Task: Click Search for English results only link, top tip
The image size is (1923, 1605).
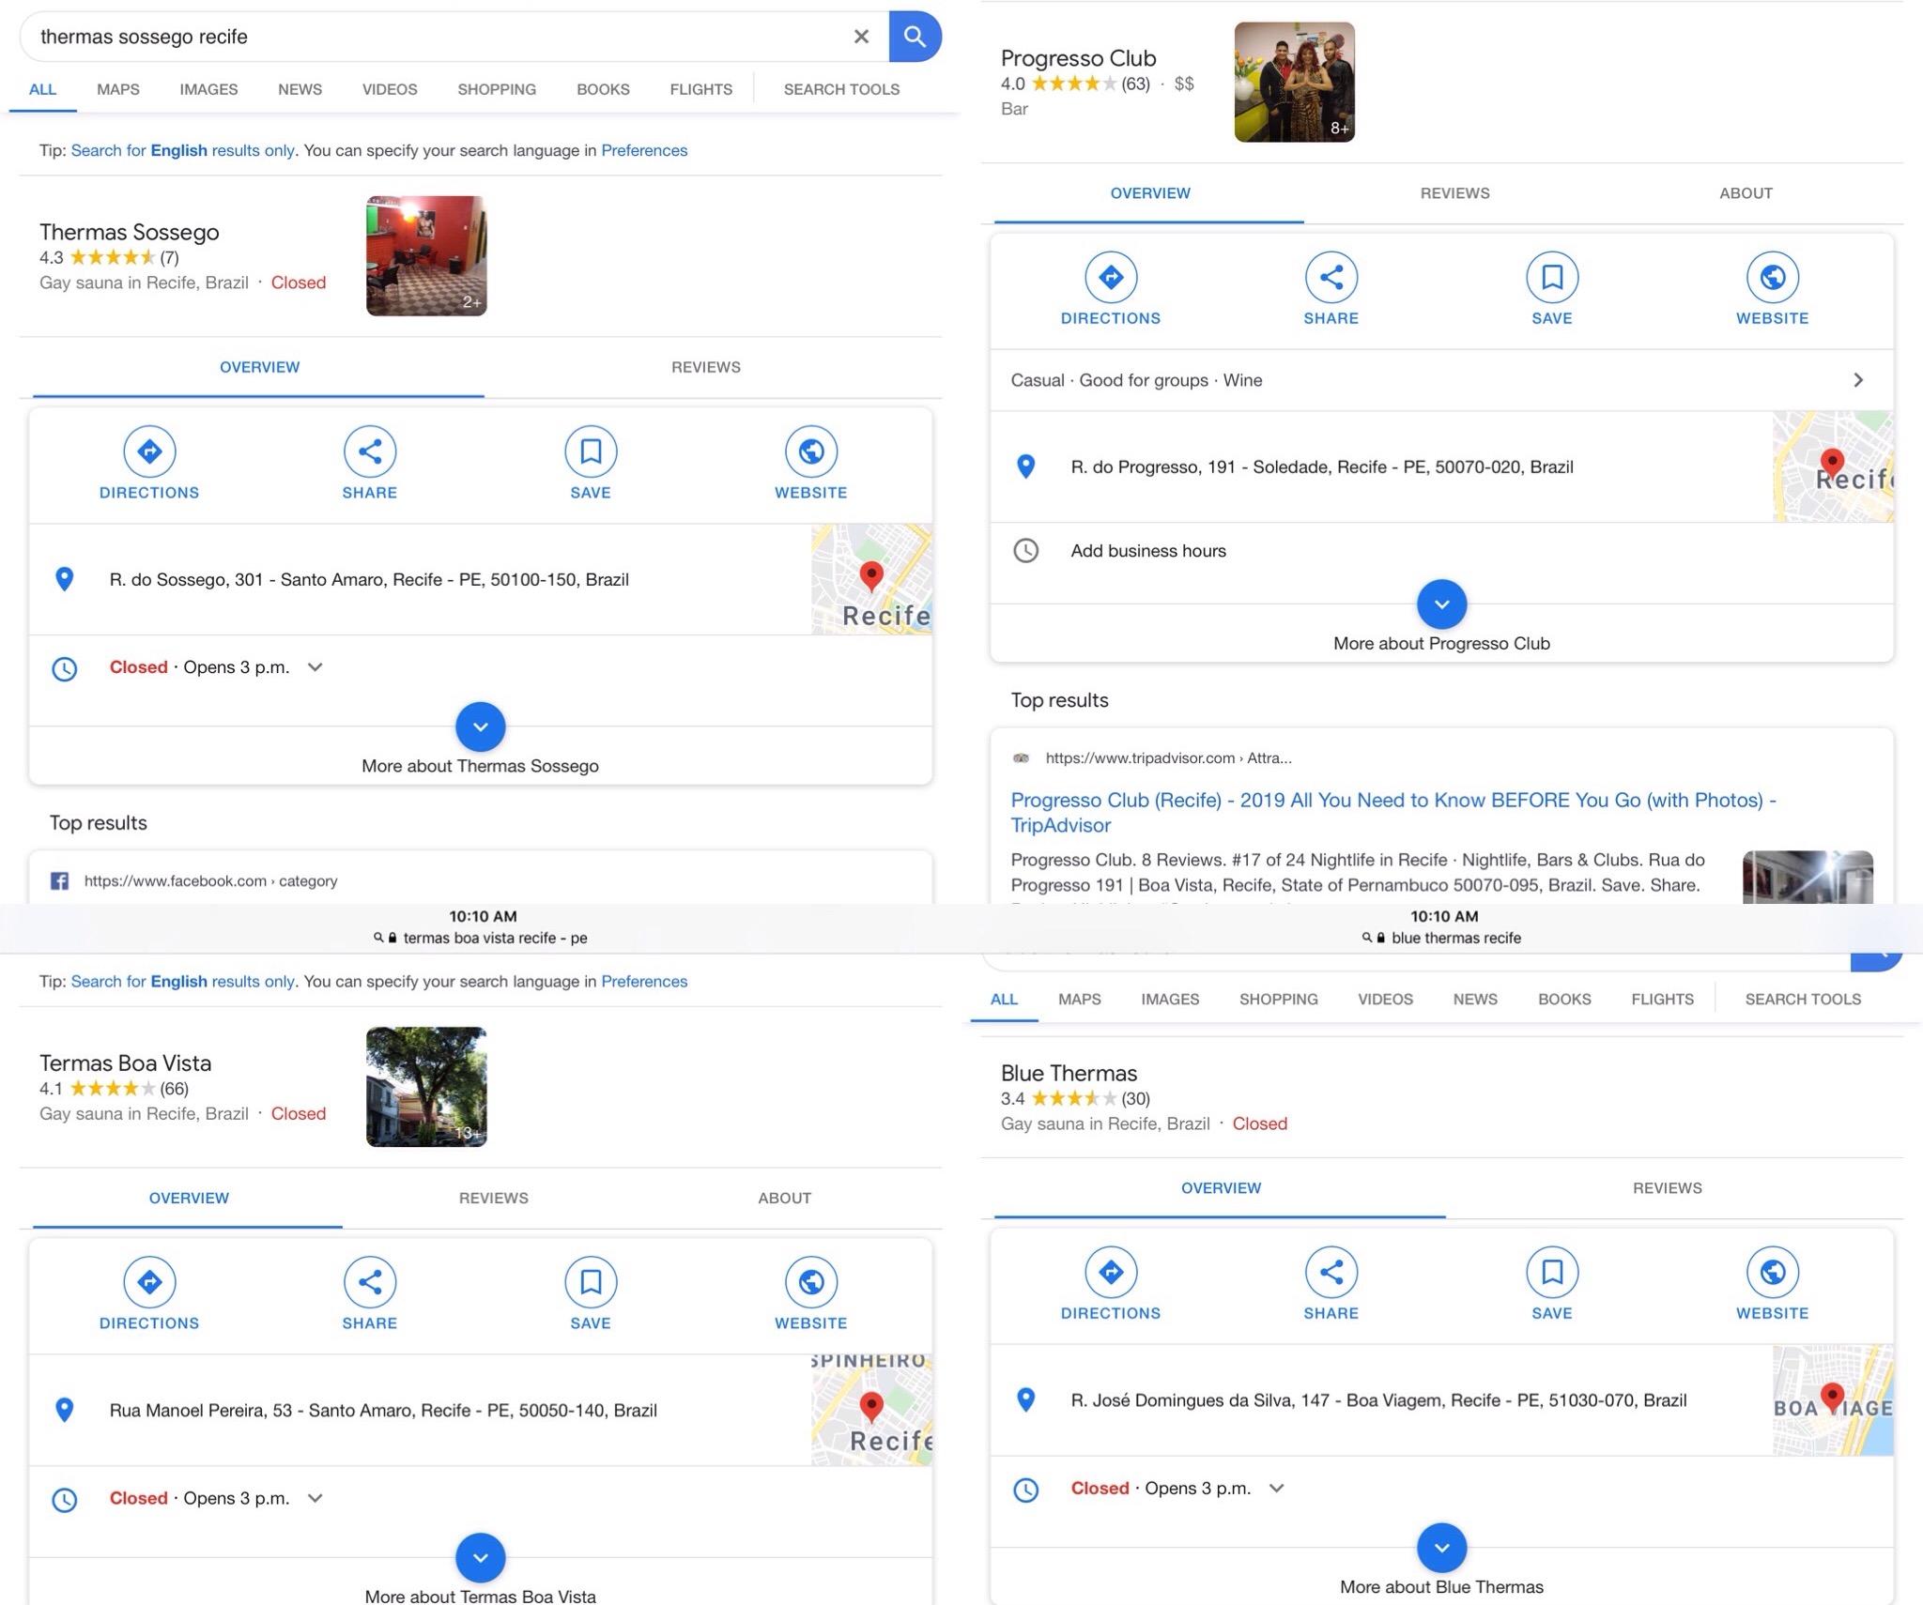Action: (183, 150)
